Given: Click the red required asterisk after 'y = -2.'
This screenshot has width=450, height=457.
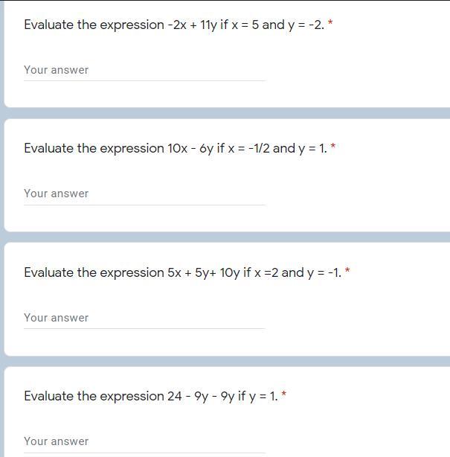Looking at the screenshot, I should pyautogui.click(x=330, y=22).
